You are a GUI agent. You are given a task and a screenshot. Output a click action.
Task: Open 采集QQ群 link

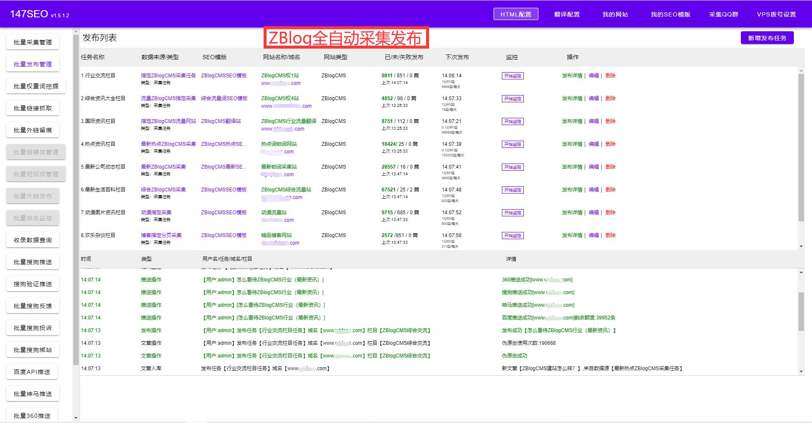tap(724, 14)
